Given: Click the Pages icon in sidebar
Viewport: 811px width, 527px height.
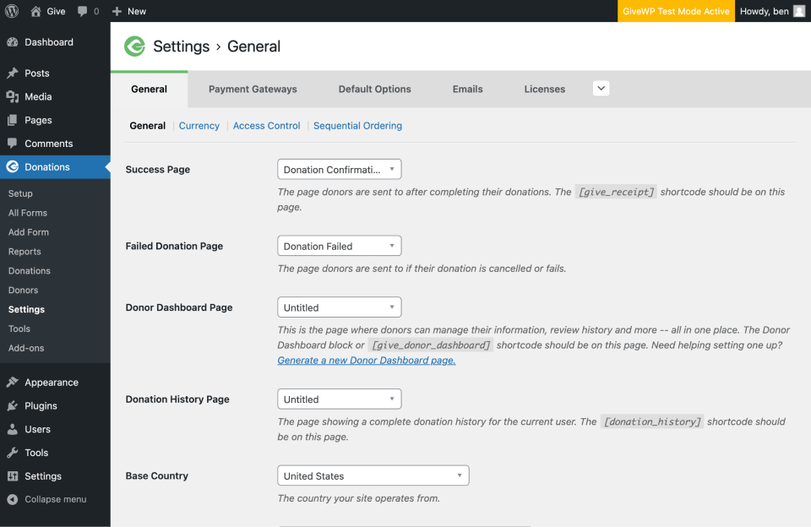Looking at the screenshot, I should pos(13,120).
